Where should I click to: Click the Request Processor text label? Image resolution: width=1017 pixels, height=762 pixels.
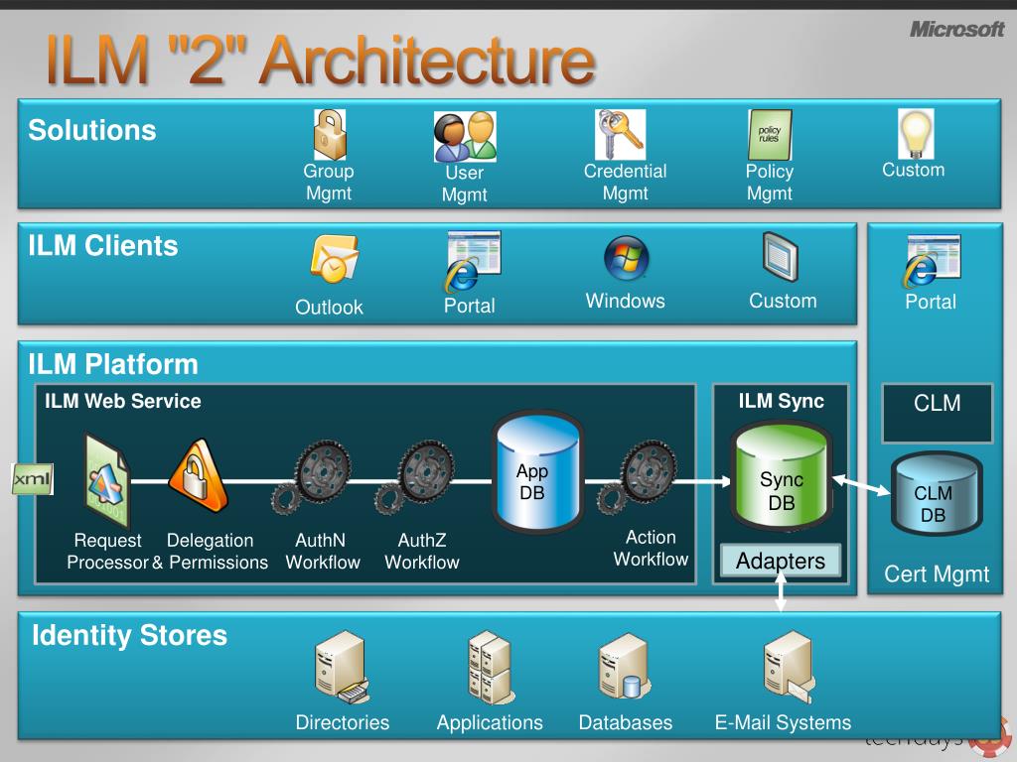pos(107,552)
